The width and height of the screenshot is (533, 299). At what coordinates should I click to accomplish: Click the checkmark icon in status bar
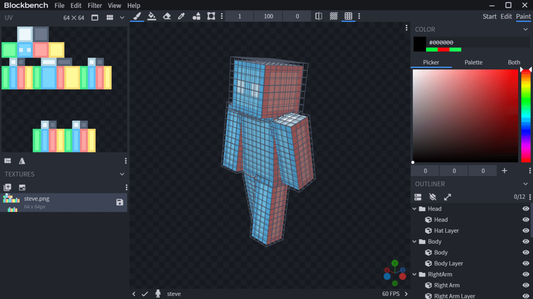[144, 294]
